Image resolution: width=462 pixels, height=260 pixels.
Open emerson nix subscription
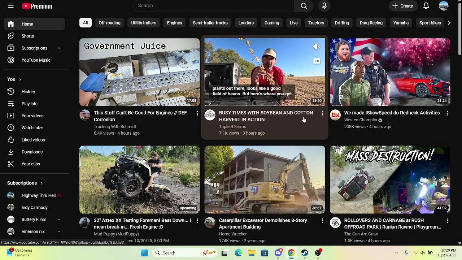(x=34, y=231)
